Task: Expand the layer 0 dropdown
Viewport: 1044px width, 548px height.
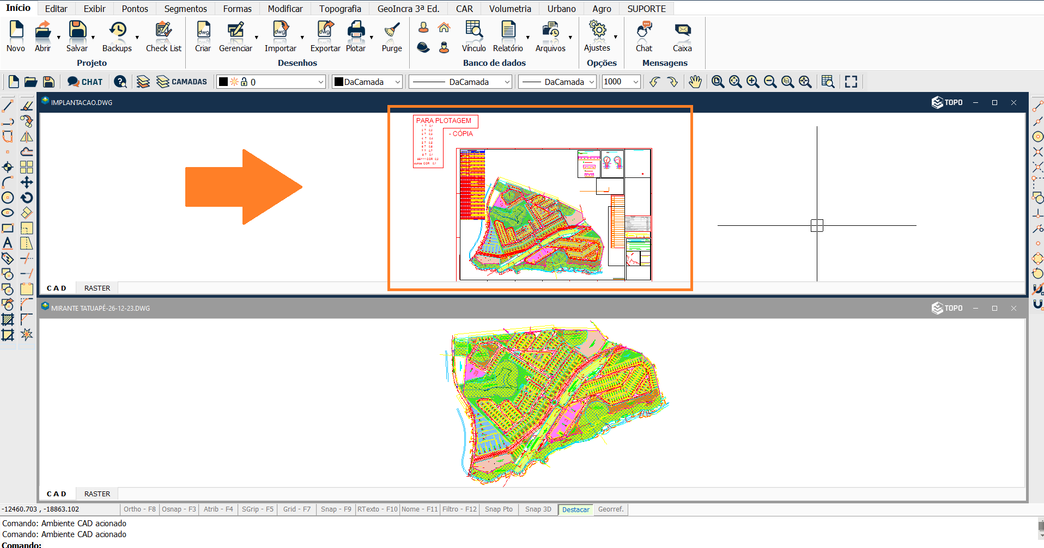Action: pyautogui.click(x=320, y=82)
